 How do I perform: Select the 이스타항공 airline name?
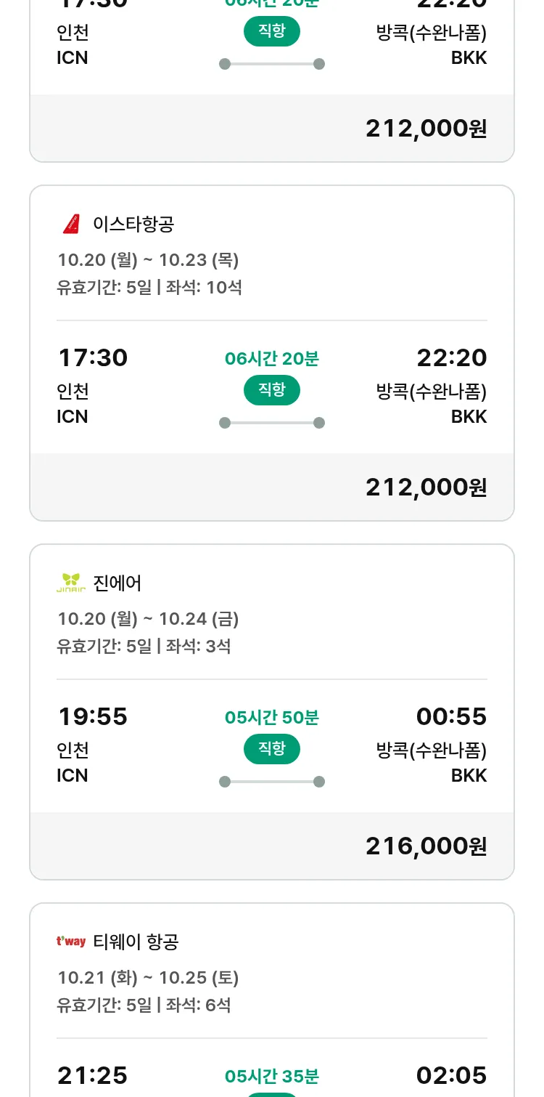click(133, 224)
